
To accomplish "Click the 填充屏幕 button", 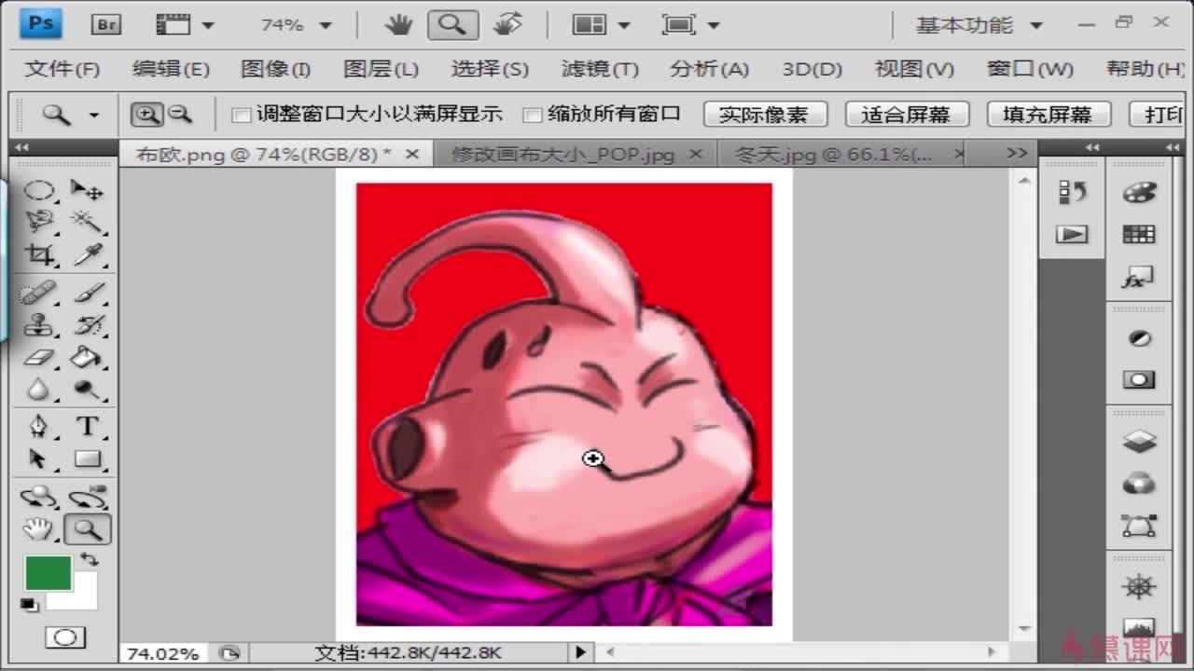I will click(x=1048, y=115).
